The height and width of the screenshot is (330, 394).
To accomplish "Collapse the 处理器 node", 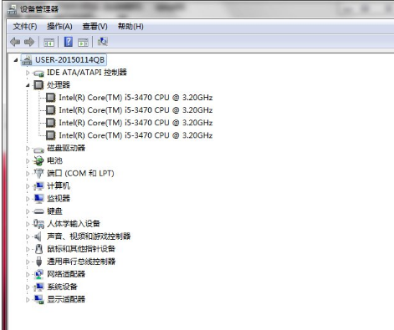I will (28, 85).
